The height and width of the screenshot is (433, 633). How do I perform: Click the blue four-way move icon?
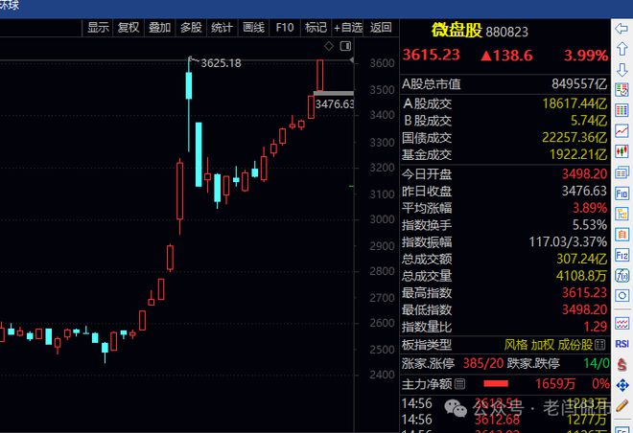coord(622,384)
